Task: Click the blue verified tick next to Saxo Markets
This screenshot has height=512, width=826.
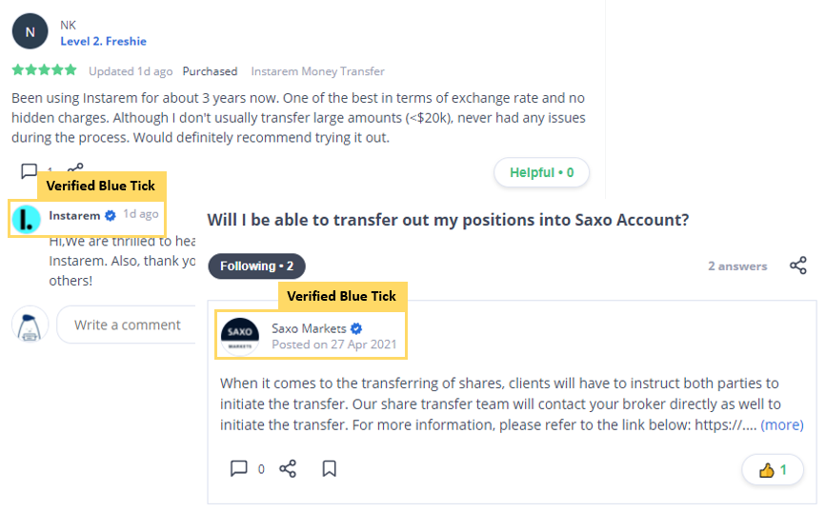Action: [x=356, y=328]
